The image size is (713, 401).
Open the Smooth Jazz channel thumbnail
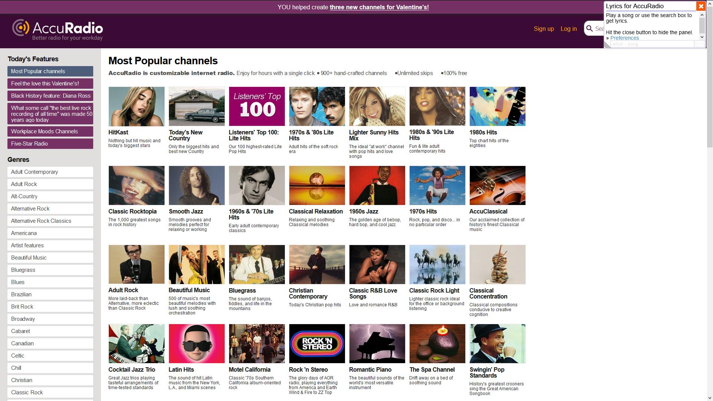click(x=196, y=185)
